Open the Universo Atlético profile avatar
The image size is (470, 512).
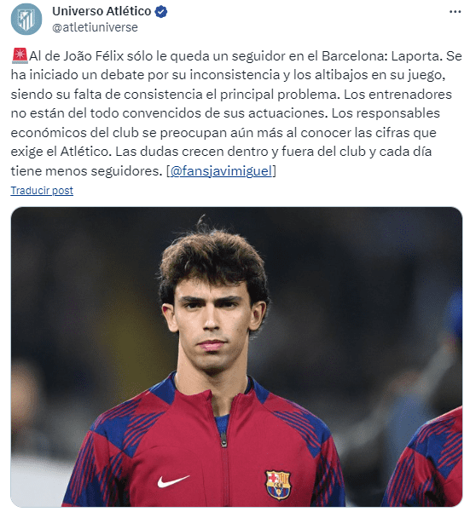pos(26,19)
